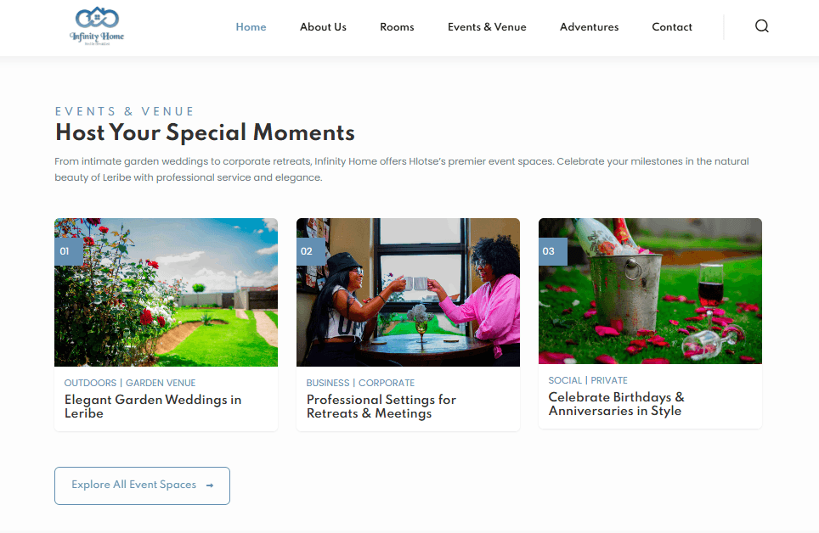Open Elegant Garden Weddings in Leribe

coord(153,407)
